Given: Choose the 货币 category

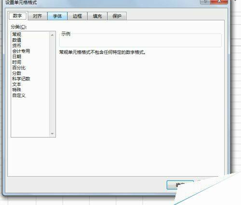Looking at the screenshot, I should tap(17, 46).
